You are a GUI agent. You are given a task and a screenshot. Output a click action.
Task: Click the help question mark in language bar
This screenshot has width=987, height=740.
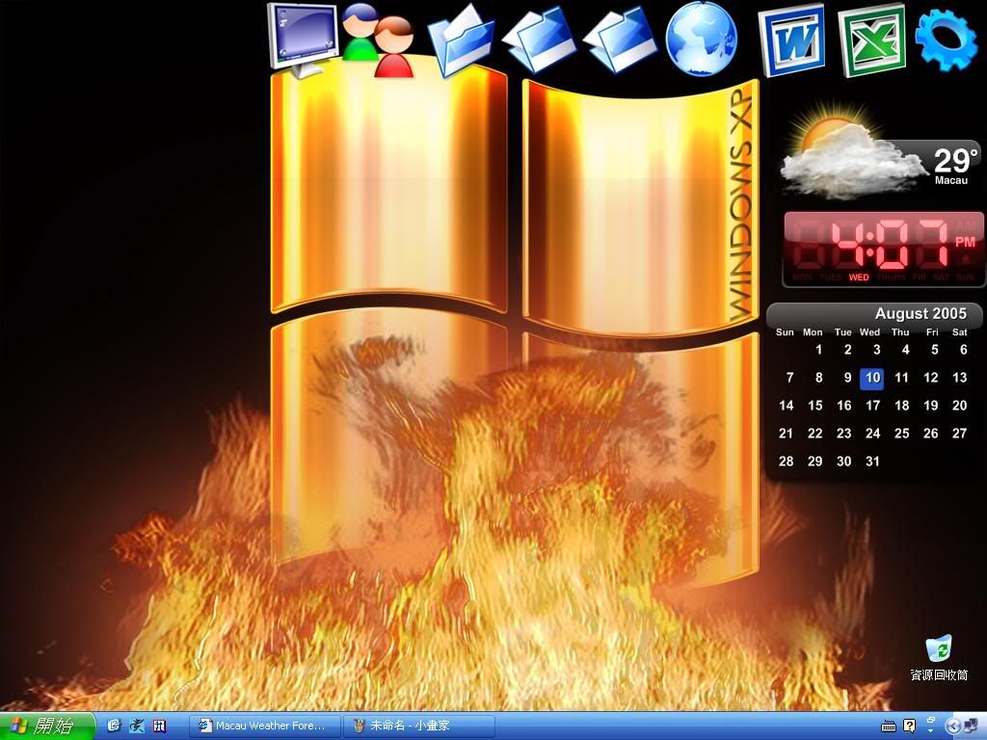click(909, 726)
